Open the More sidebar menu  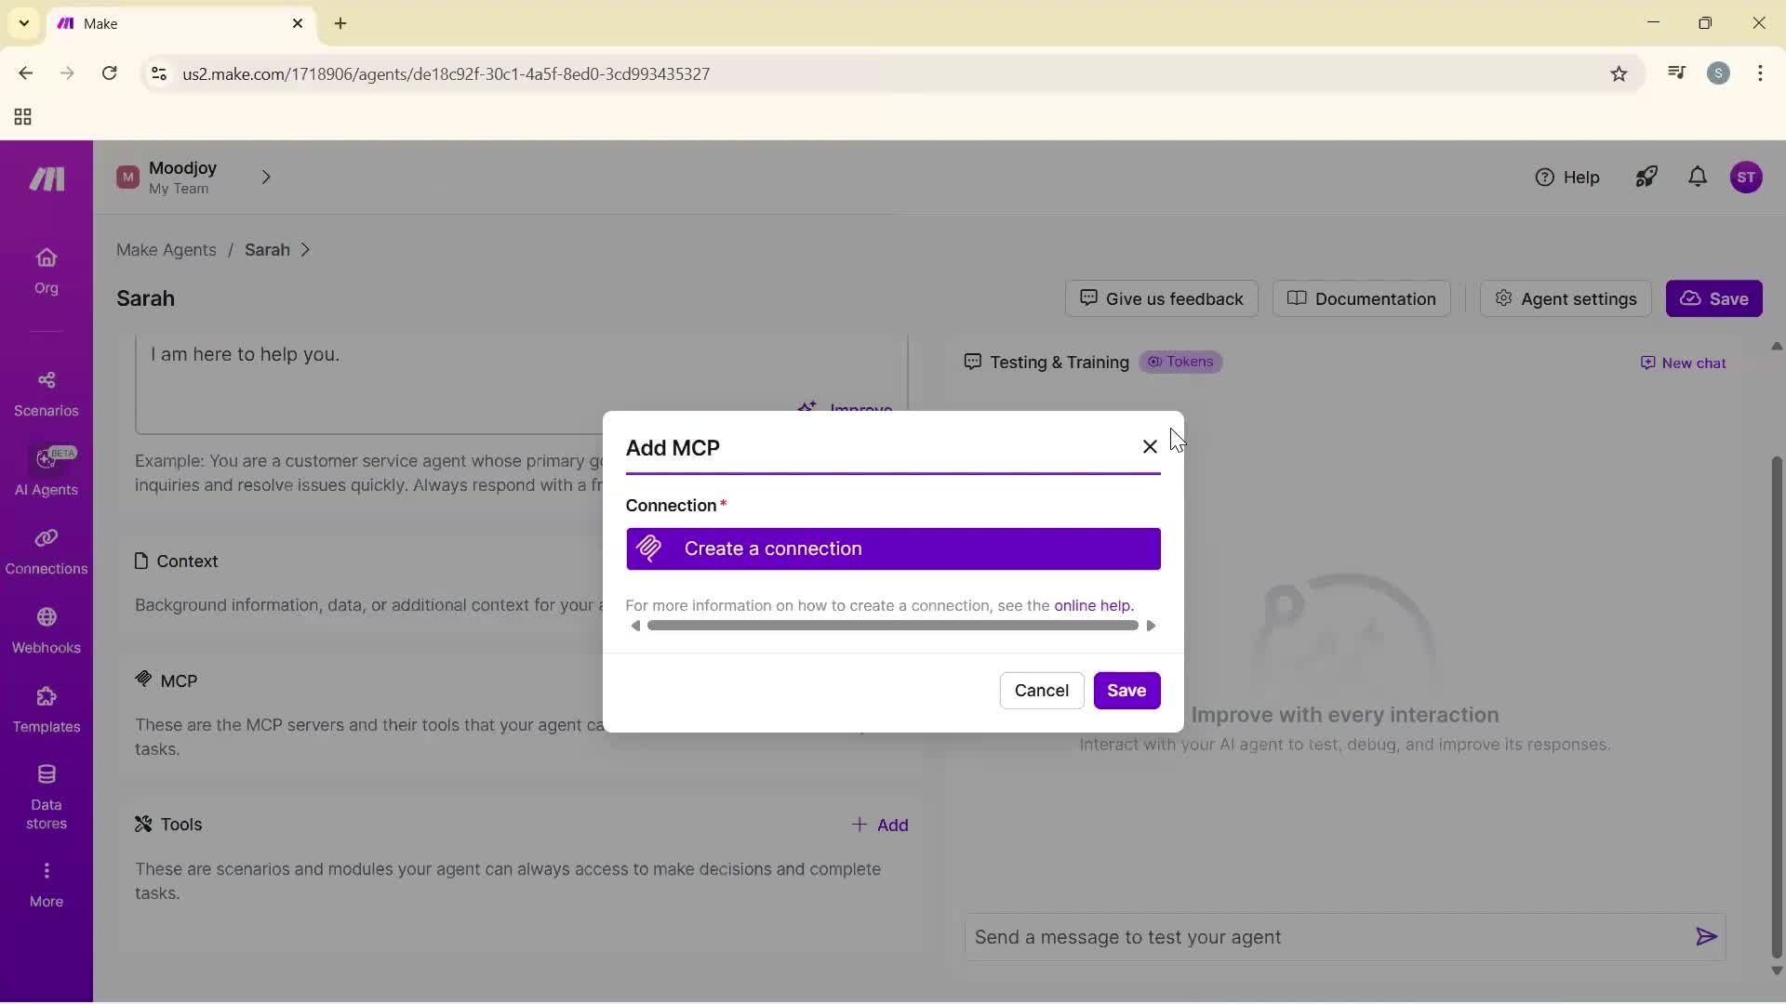click(x=46, y=884)
